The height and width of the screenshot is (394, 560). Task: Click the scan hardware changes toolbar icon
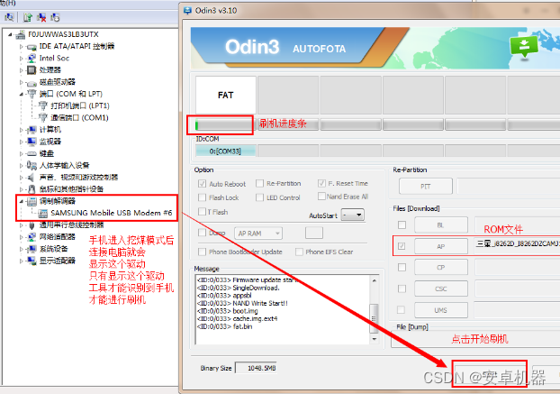click(x=55, y=17)
